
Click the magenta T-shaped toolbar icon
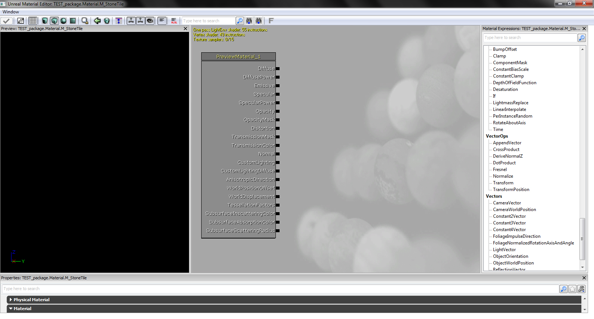click(x=119, y=21)
